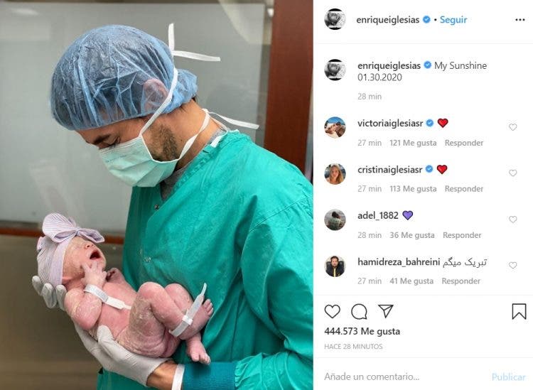533x390 pixels.
Task: Open the hamidreza_bahreini username link
Action: (399, 262)
